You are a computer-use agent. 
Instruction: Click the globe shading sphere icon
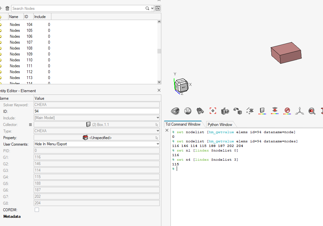pyautogui.click(x=188, y=111)
